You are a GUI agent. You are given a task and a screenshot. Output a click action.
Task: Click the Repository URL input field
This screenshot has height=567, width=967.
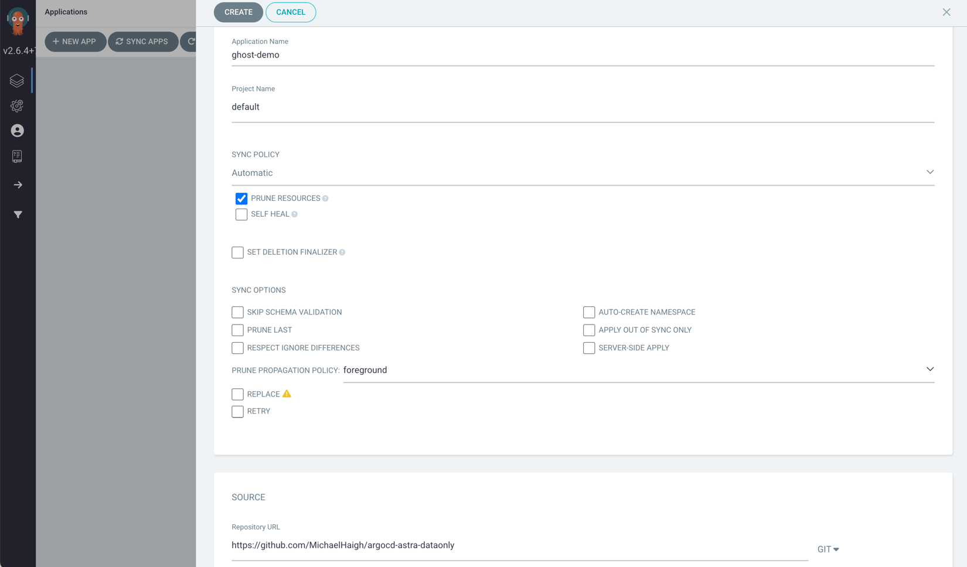pos(519,545)
